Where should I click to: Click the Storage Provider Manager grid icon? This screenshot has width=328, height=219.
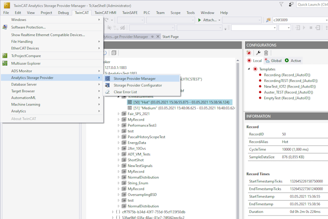coord(108,78)
